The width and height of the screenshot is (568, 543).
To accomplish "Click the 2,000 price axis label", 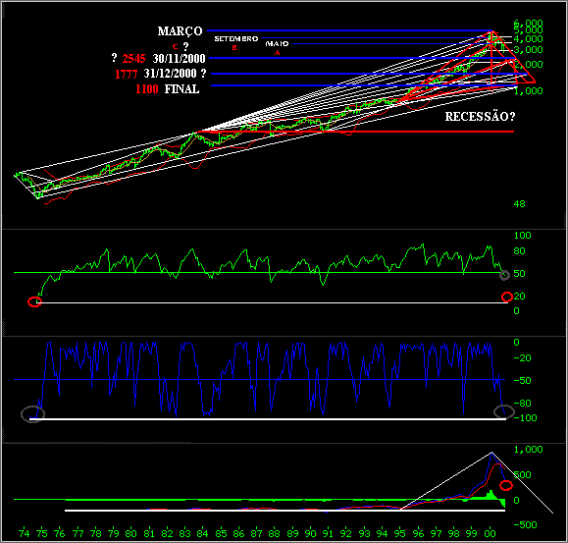I will tap(528, 65).
